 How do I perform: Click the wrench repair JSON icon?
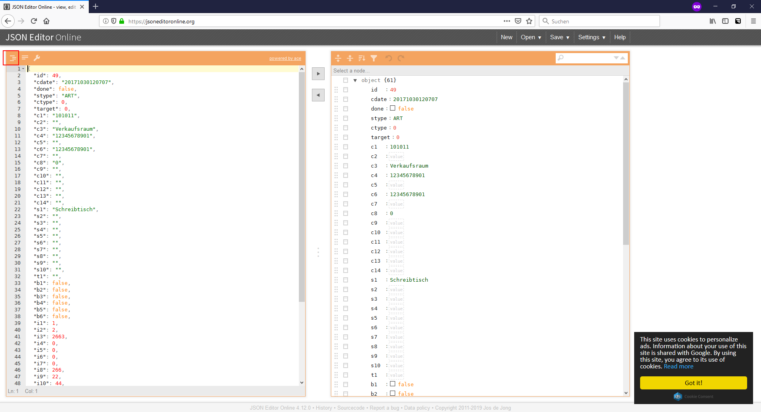pyautogui.click(x=37, y=58)
